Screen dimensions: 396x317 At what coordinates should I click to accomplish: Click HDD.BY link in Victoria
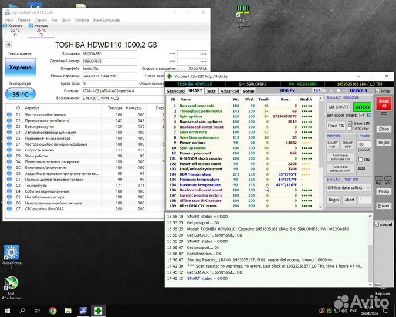tap(287, 90)
